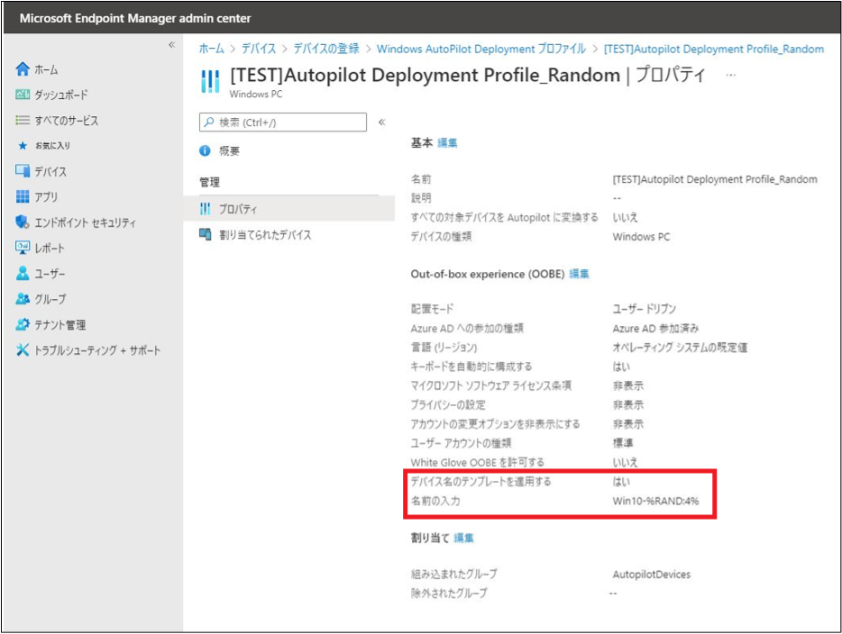Open デバイス in the left navigation

pyautogui.click(x=50, y=172)
